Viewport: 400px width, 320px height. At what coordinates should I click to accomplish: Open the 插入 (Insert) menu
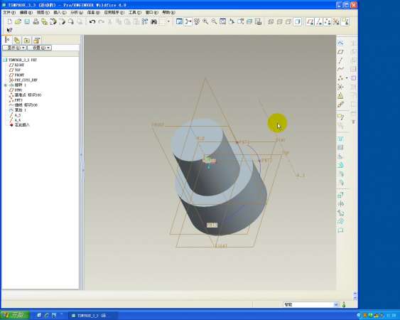coord(60,12)
